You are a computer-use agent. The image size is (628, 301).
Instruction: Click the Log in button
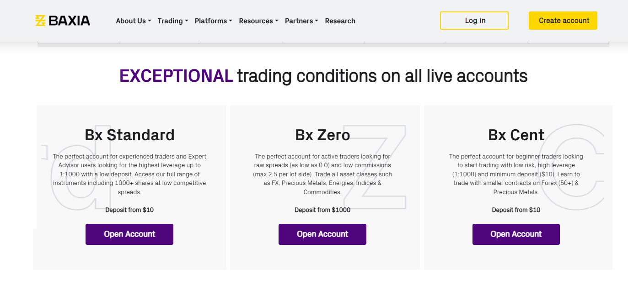(x=474, y=21)
